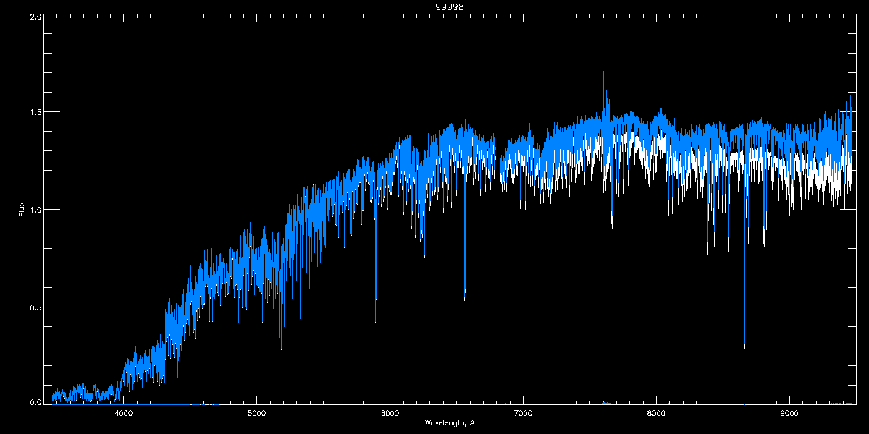Screen dimensions: 869x434
Task: Mark the bottom of absorption line near 5890 Å
Action: tap(375, 322)
